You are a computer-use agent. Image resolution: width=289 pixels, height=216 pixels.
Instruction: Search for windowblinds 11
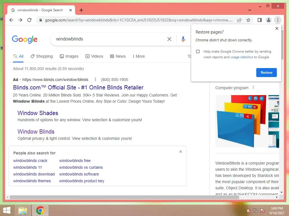click(27, 168)
